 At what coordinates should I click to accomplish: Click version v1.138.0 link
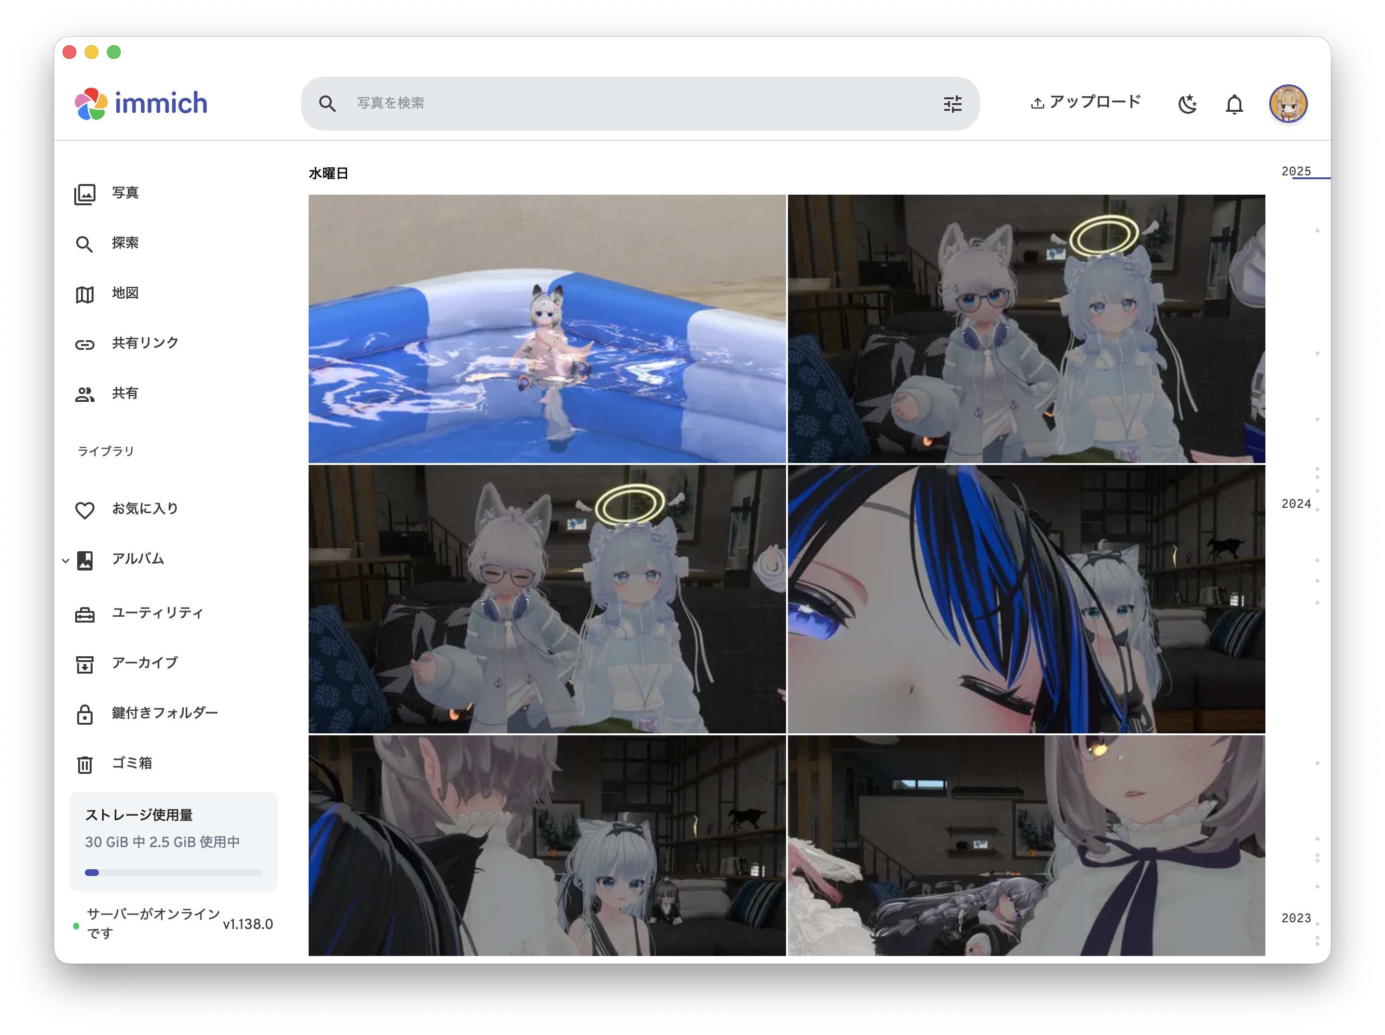(x=248, y=924)
